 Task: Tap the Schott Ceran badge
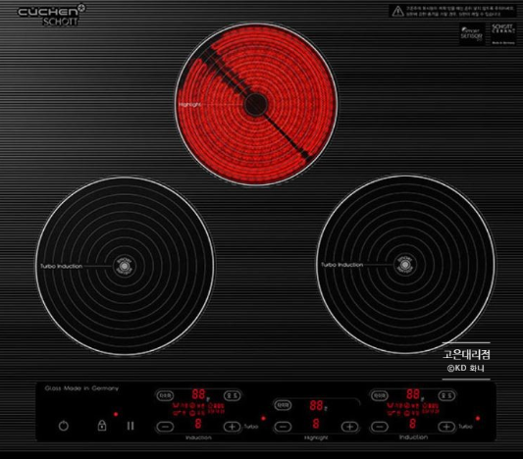coord(503,34)
